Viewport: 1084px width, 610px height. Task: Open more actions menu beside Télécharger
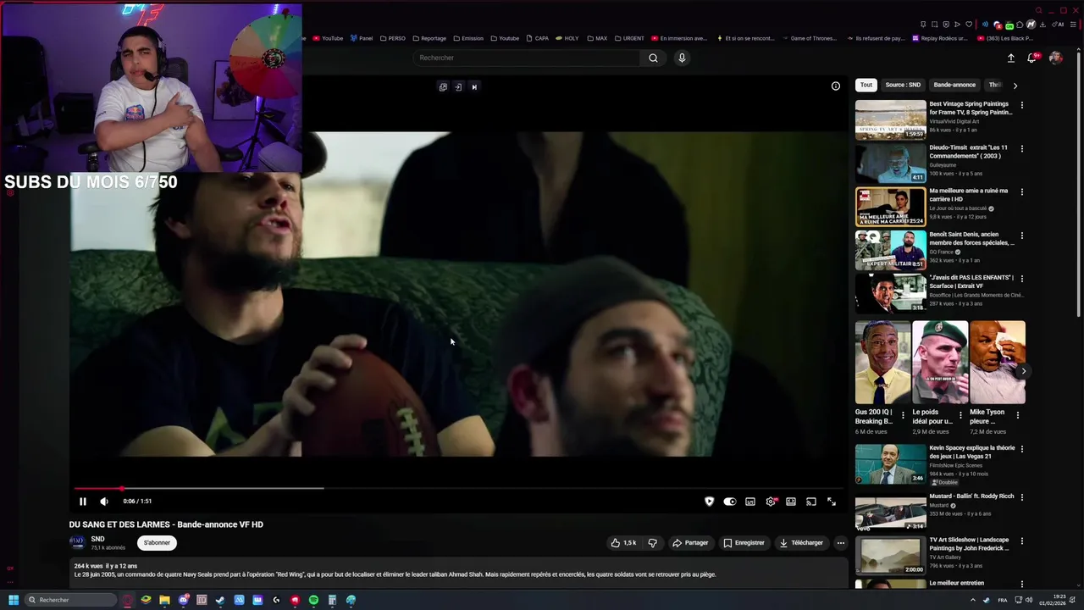[841, 543]
